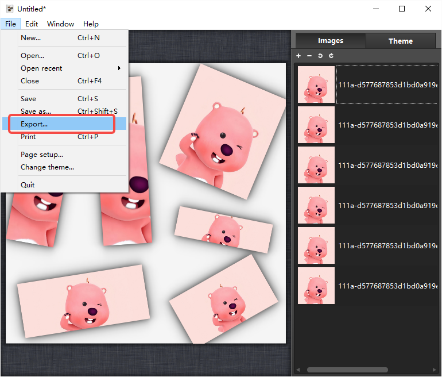The height and width of the screenshot is (377, 442).
Task: Switch to the Images tab
Action: (x=331, y=41)
